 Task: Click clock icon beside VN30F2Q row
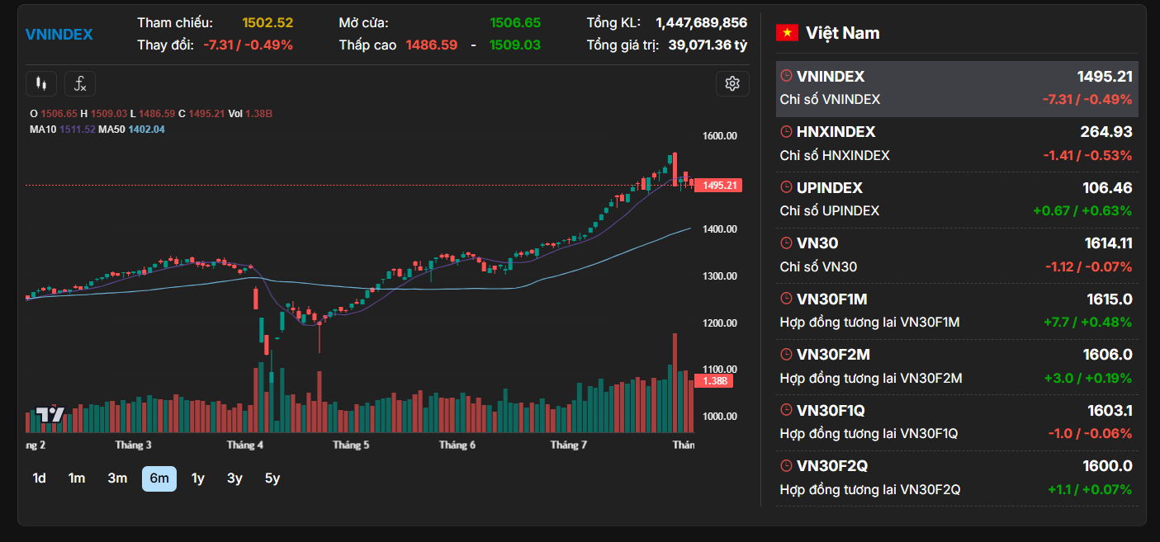click(786, 466)
